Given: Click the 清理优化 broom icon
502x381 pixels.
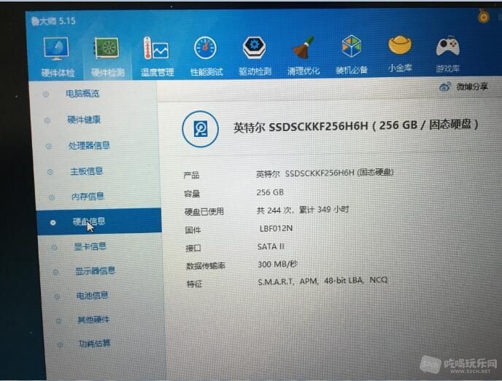Looking at the screenshot, I should pyautogui.click(x=303, y=47).
